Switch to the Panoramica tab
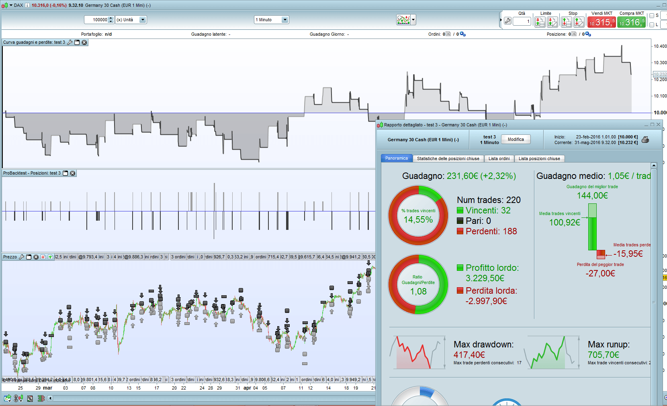The height and width of the screenshot is (406, 667). tap(397, 158)
